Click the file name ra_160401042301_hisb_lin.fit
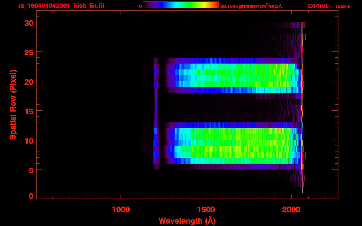The image size is (362, 226). click(x=61, y=6)
